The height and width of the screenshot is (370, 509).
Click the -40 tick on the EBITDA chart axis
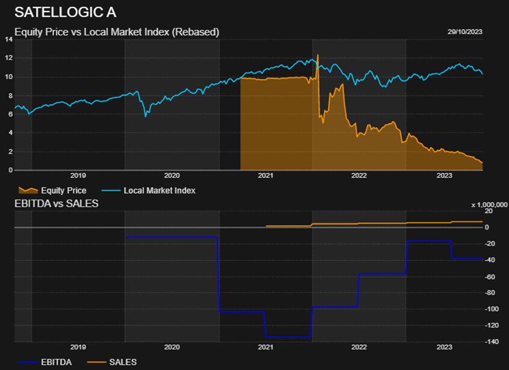pyautogui.click(x=490, y=260)
